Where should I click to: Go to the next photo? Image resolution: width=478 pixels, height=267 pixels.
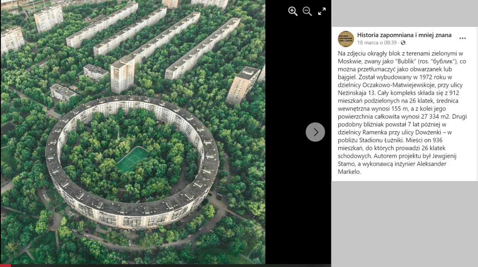pos(315,132)
